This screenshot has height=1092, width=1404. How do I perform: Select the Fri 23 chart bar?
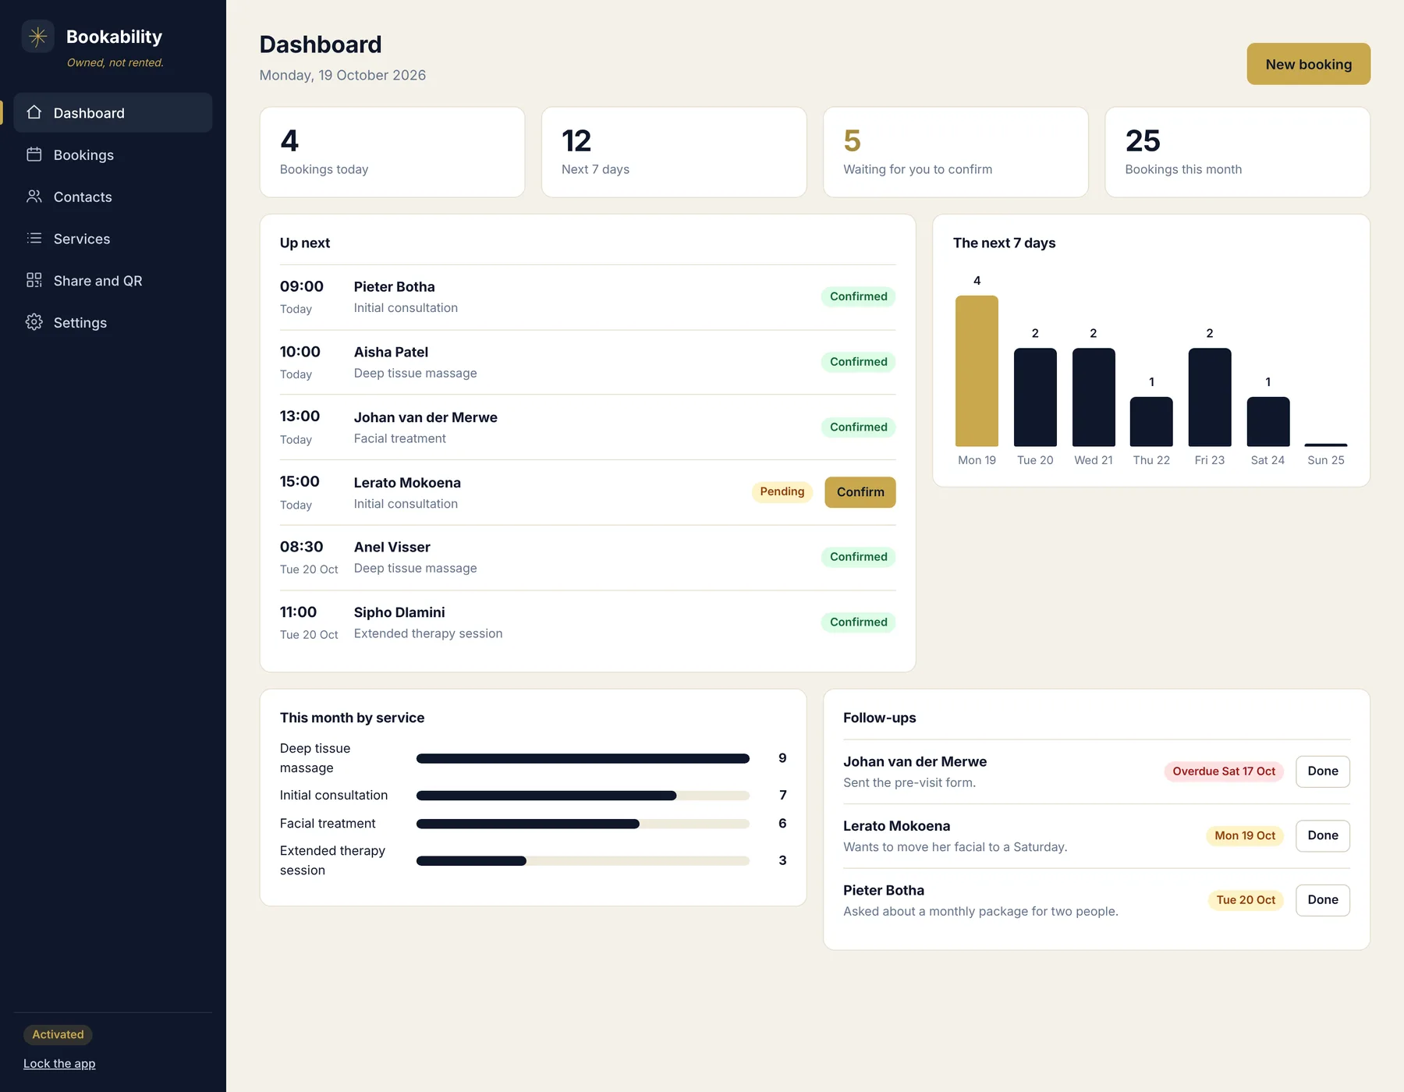tap(1210, 397)
